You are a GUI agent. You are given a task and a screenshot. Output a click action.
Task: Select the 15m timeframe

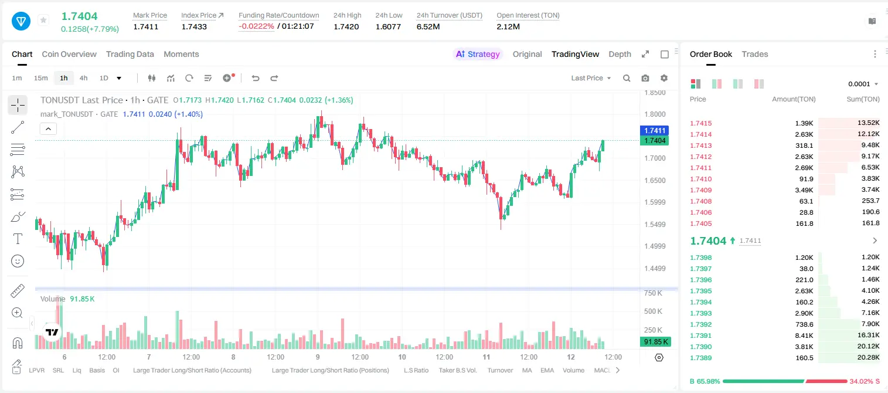coord(40,78)
